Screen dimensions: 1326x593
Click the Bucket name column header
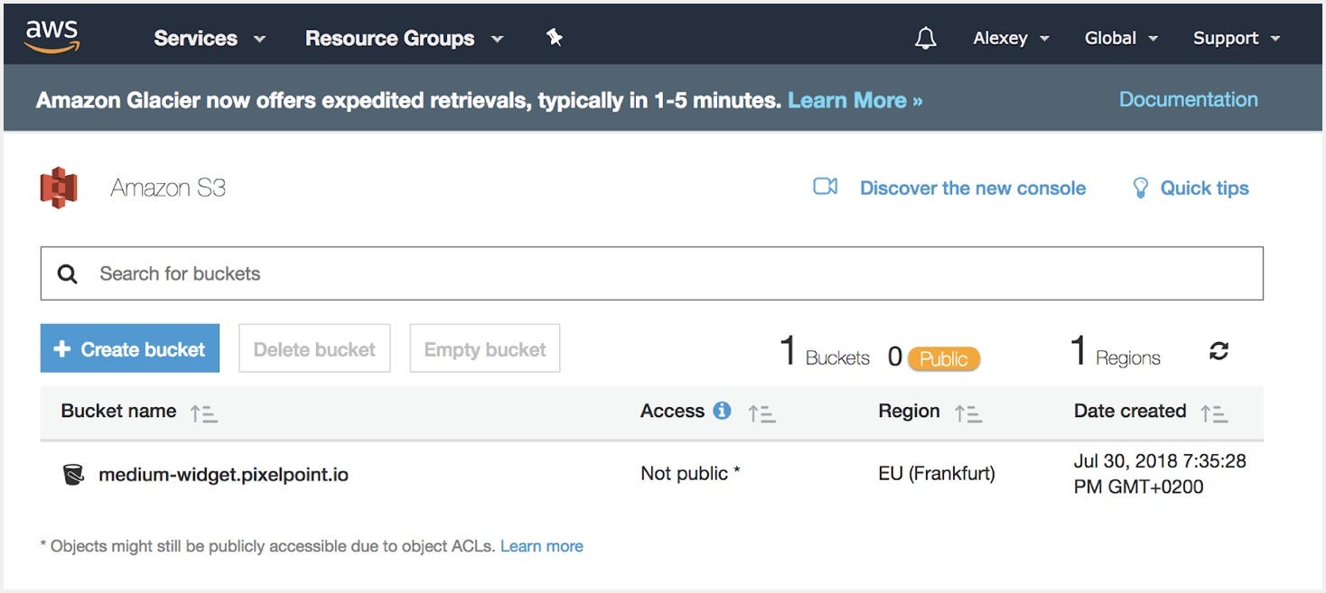(118, 411)
